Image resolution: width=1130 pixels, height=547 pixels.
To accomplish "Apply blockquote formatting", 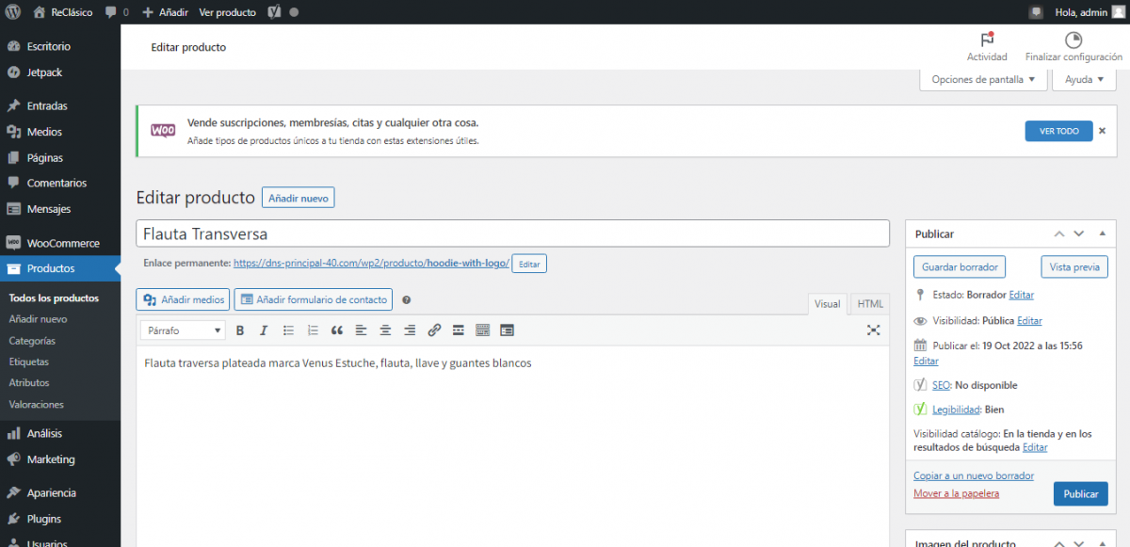I will (x=337, y=330).
